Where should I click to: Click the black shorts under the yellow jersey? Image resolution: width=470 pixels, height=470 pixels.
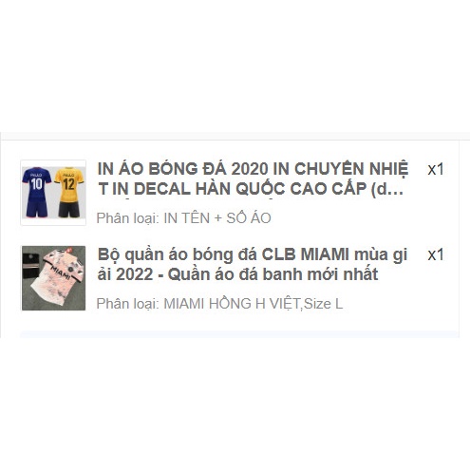point(69,209)
